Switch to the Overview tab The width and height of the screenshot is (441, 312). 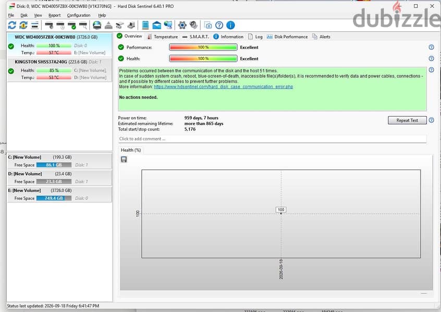point(130,36)
